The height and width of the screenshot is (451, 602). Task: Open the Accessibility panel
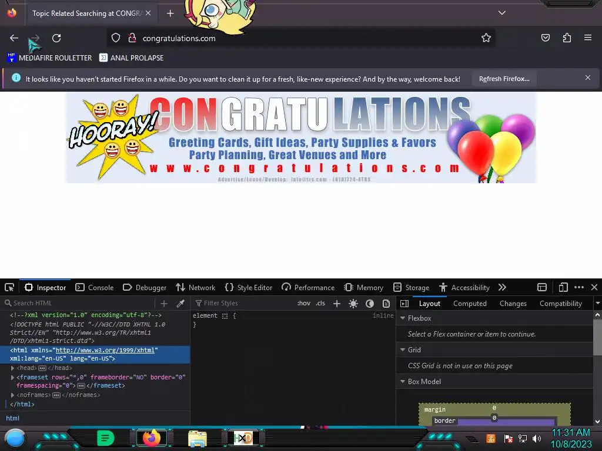464,288
